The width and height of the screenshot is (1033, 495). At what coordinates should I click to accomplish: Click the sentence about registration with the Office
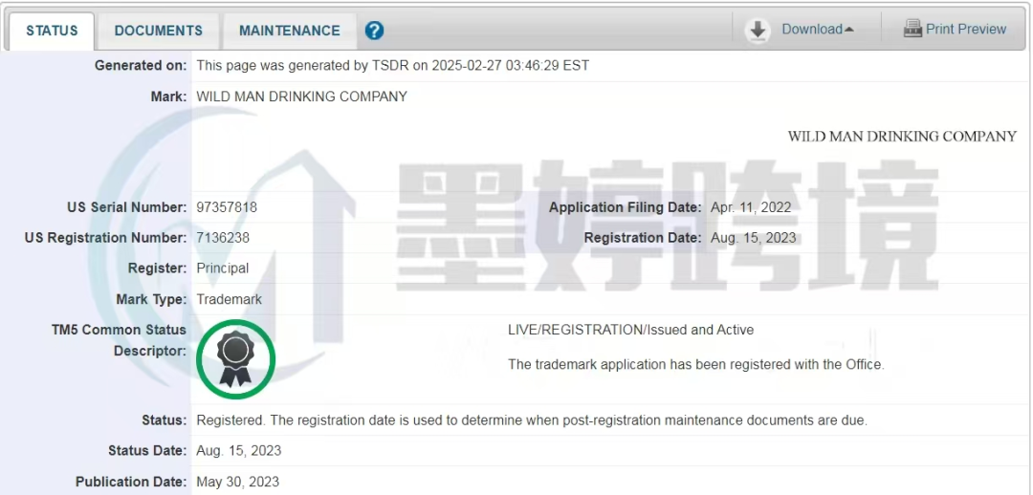pos(695,364)
